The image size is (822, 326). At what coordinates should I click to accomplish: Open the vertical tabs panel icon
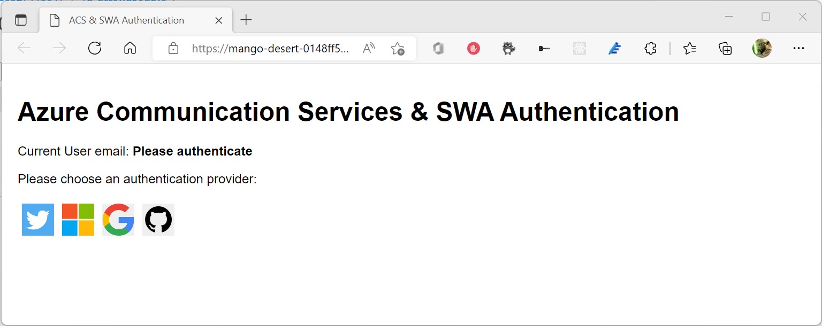pos(21,20)
